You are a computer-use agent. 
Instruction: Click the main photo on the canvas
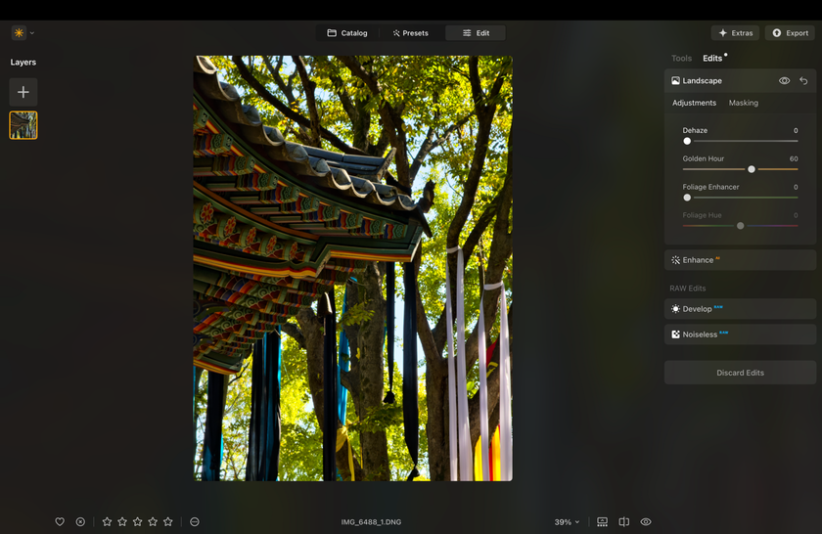(353, 268)
